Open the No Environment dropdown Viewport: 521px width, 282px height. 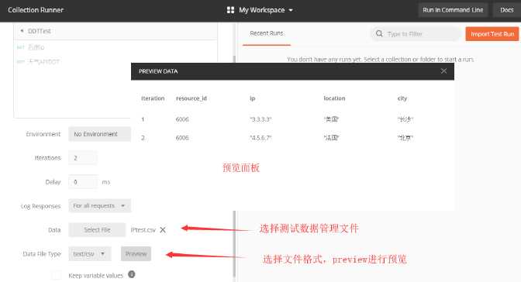tap(100, 134)
